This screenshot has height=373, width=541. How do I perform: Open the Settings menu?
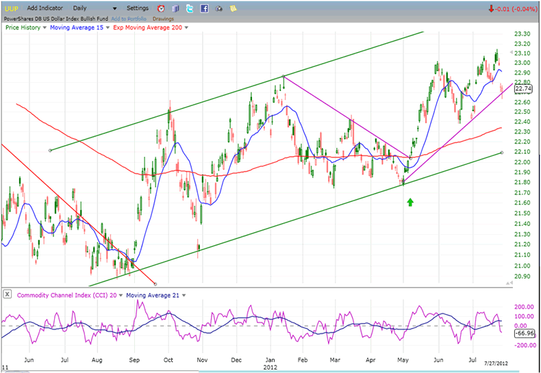(x=137, y=8)
